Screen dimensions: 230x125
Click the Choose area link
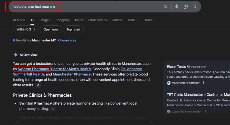coord(67,40)
